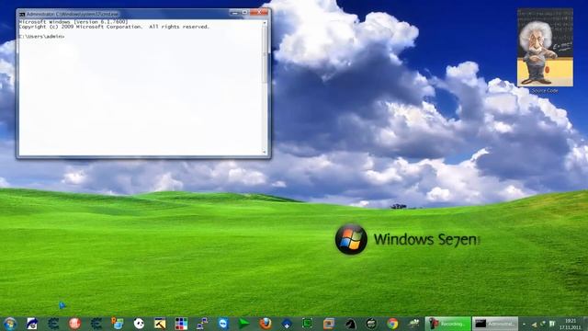The image size is (588, 331).
Task: Launch the panda icon on the taskbar
Action: [139, 324]
